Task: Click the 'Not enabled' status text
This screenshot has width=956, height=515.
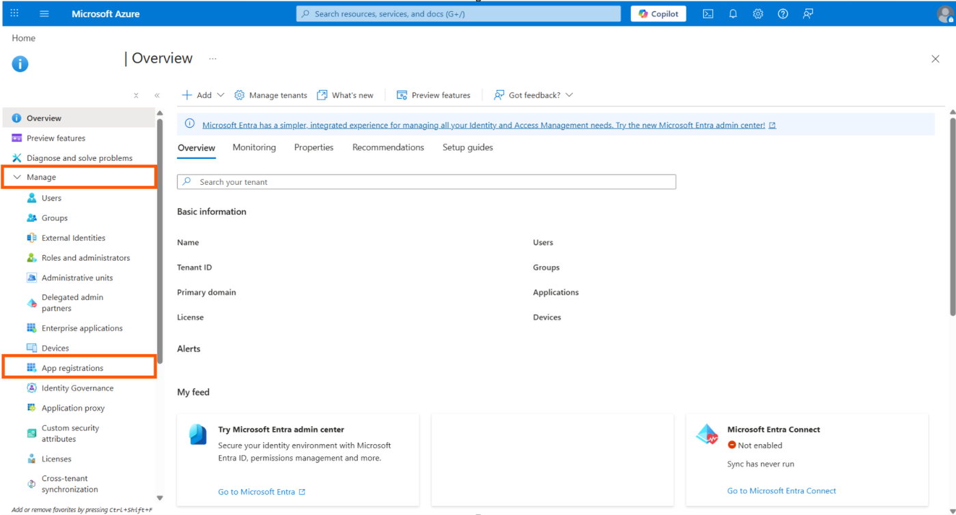Action: 760,445
